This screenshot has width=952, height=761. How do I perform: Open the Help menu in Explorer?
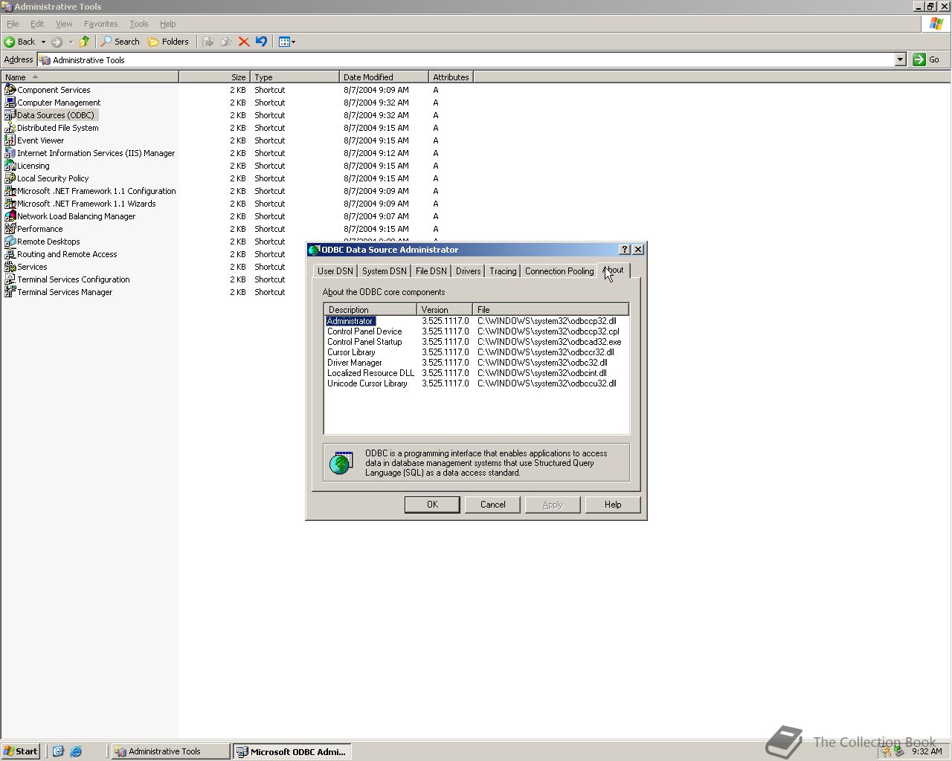168,24
